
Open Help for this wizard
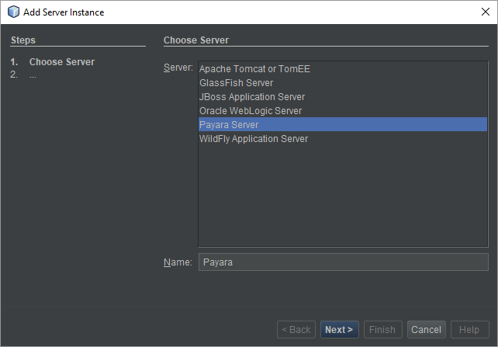pyautogui.click(x=469, y=329)
